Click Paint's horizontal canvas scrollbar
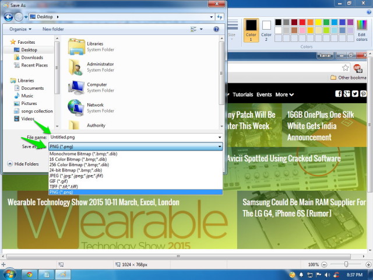 point(178,257)
